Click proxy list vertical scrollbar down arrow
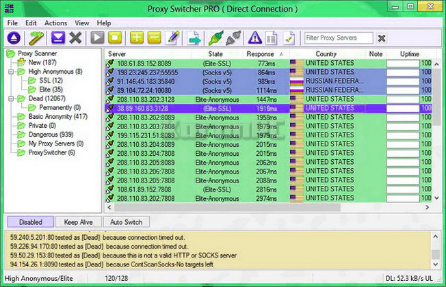The width and height of the screenshot is (446, 287). click(x=437, y=198)
